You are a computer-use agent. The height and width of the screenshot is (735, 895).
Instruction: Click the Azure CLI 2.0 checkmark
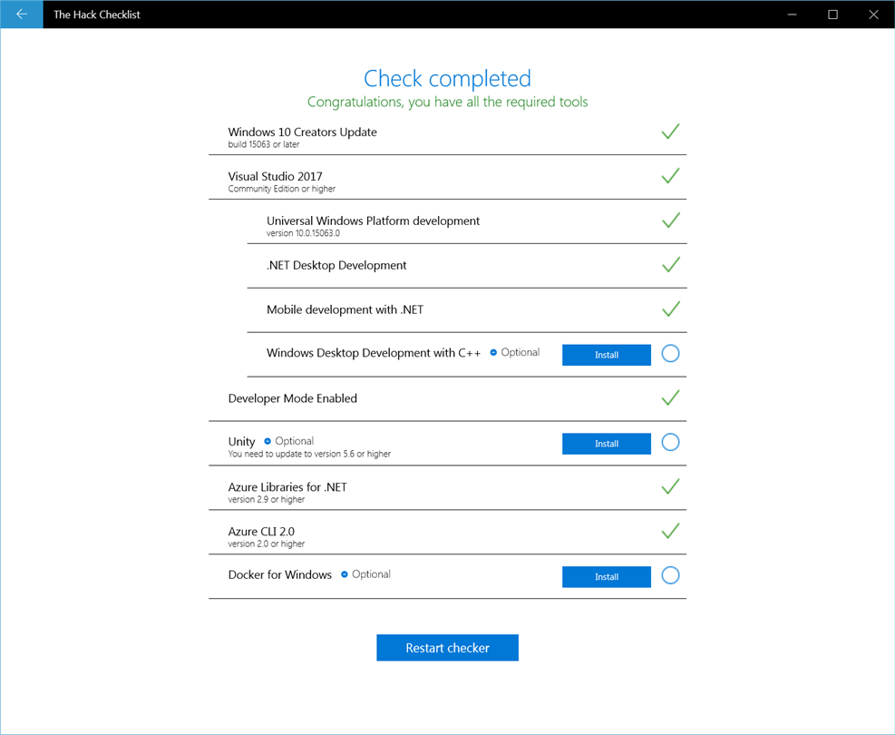tap(670, 531)
